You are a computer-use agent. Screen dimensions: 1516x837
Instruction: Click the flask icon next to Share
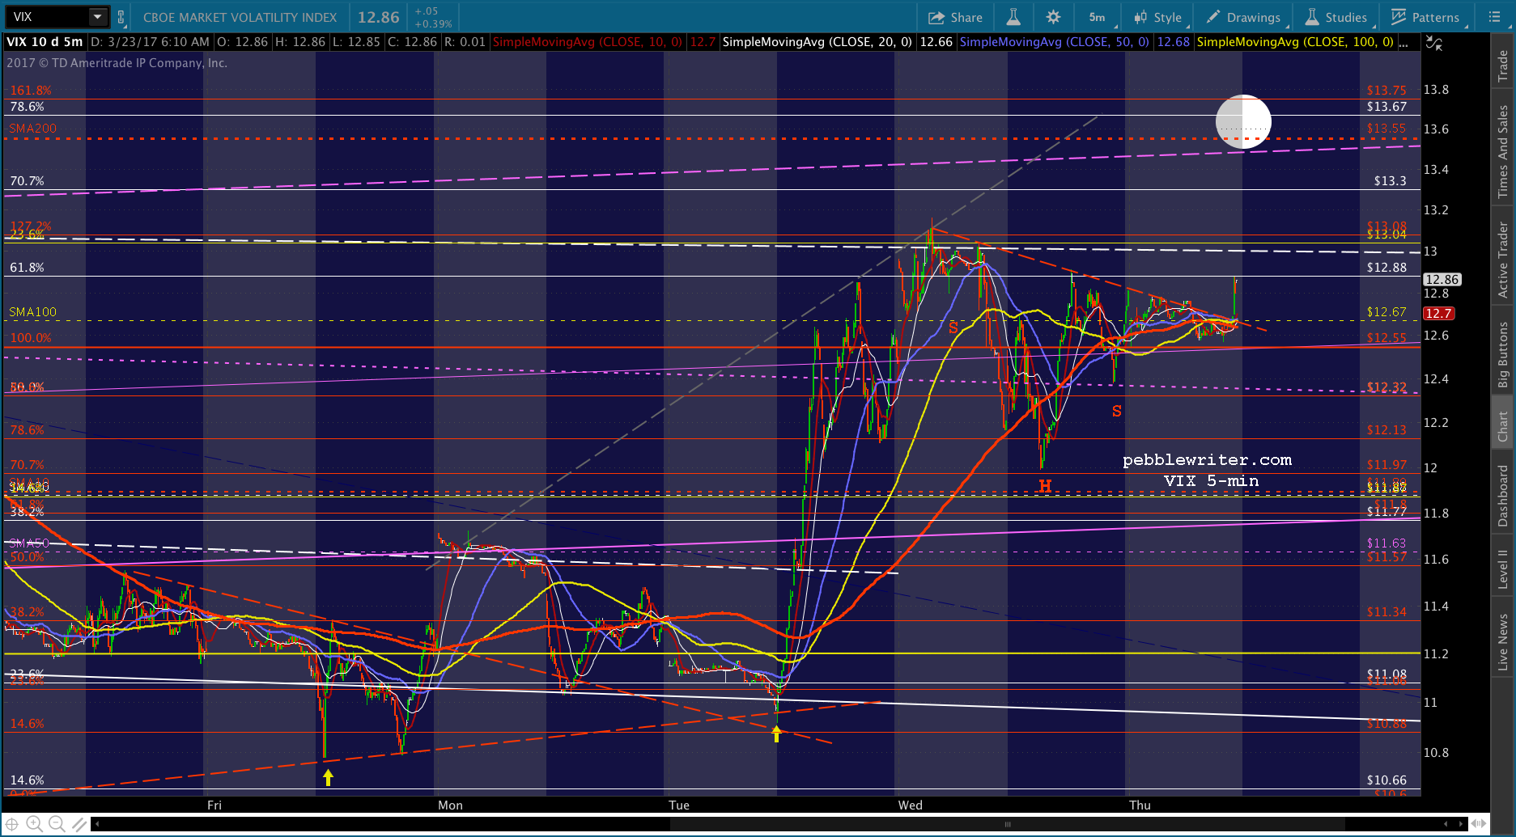1013,17
